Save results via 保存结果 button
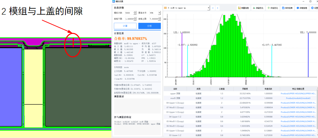This screenshot has width=318, height=138. 287,8
